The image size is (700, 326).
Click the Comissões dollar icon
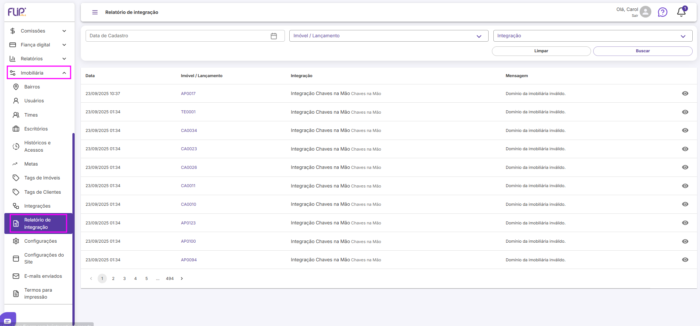13,31
